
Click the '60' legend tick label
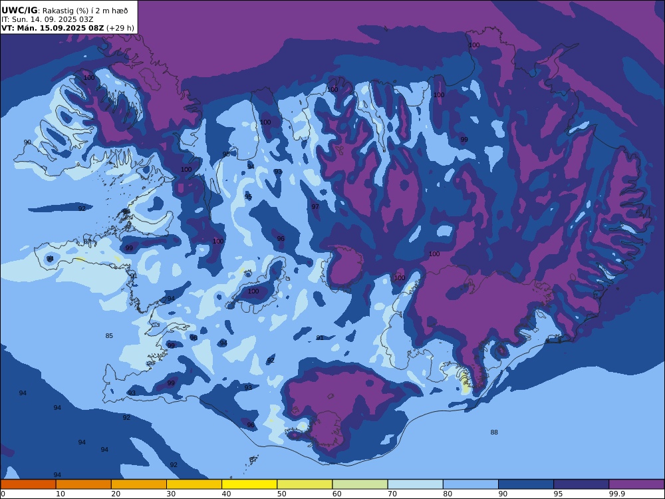[x=336, y=494]
